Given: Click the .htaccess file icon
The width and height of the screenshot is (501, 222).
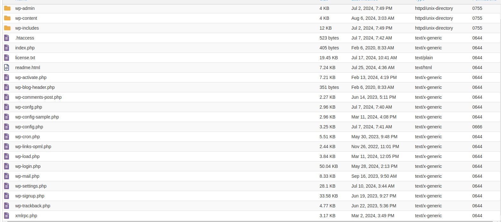Looking at the screenshot, I should coord(7,38).
